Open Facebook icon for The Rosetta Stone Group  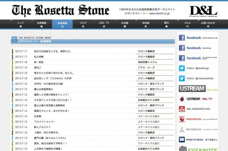tap(182, 58)
